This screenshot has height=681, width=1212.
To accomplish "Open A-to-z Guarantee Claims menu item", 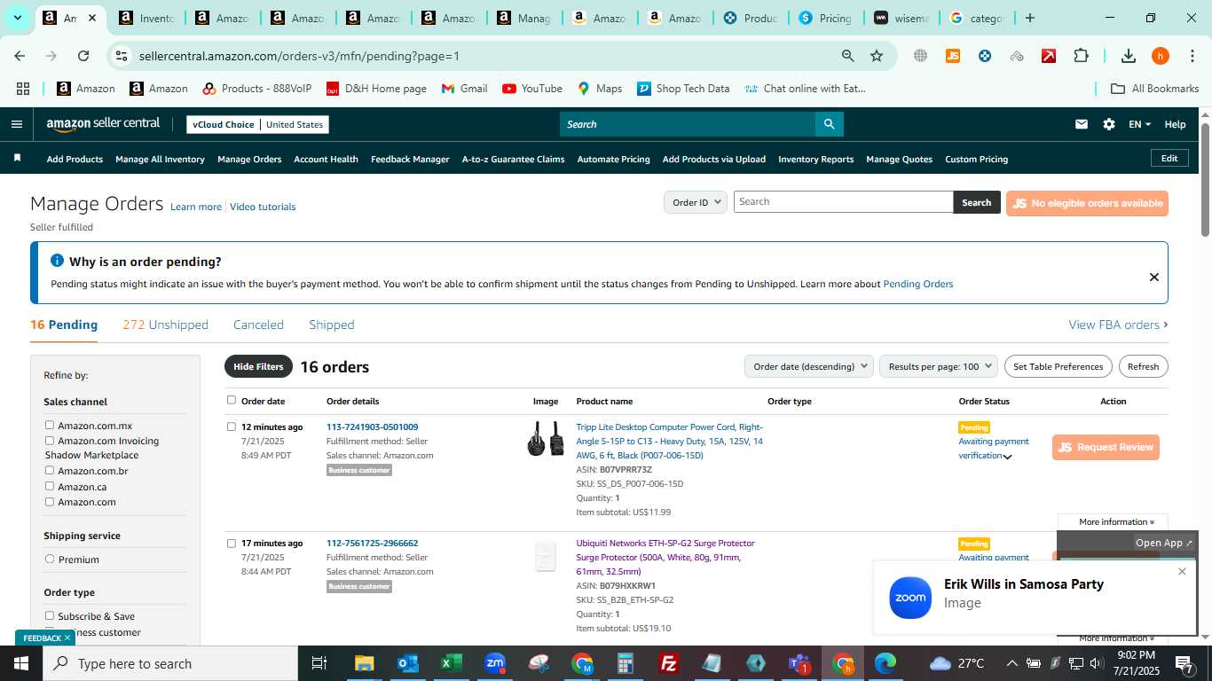I will tap(513, 160).
